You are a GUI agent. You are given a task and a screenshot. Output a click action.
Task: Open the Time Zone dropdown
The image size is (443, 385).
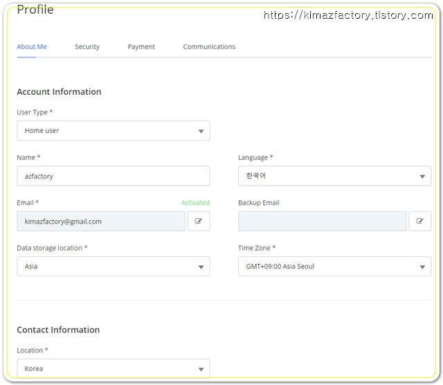coord(334,267)
